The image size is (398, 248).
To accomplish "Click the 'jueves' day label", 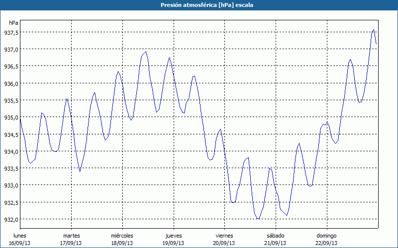I will coord(173,235).
